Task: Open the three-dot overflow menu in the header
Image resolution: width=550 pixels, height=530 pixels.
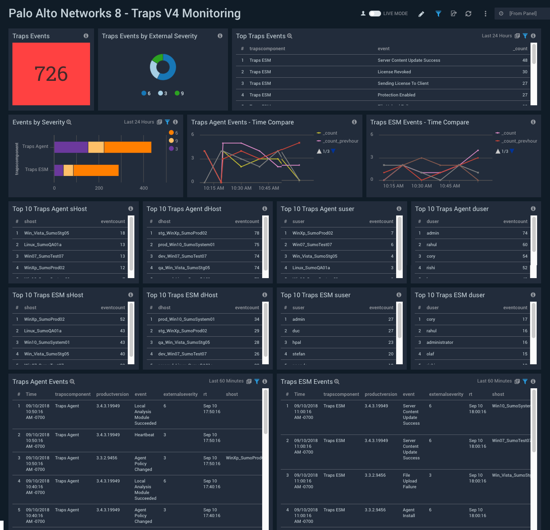Action: 485,14
